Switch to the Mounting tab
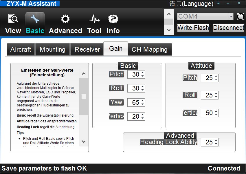246x174 pixels. pos(53,49)
